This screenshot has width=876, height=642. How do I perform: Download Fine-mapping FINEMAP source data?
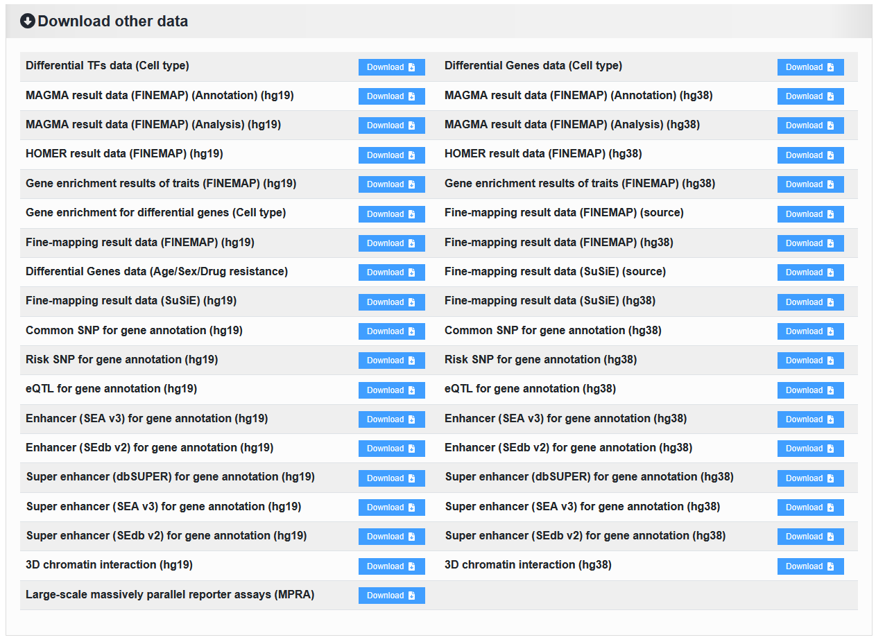[811, 214]
